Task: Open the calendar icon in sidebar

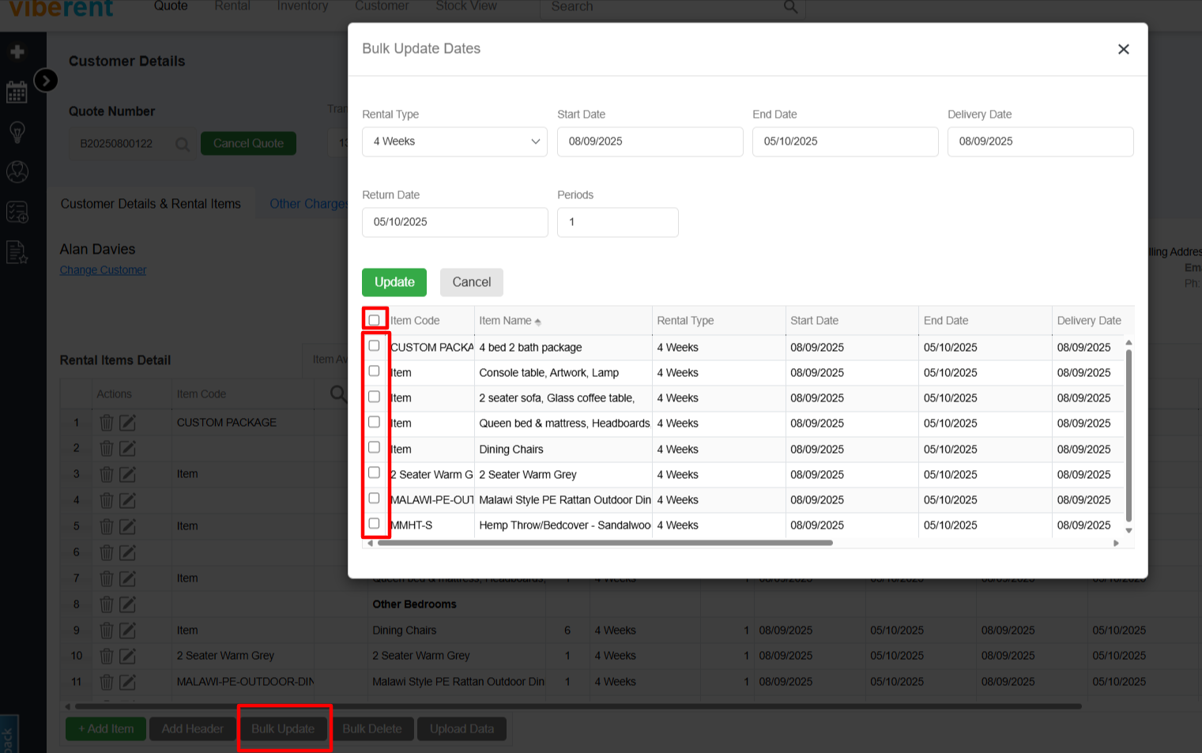Action: [x=17, y=92]
